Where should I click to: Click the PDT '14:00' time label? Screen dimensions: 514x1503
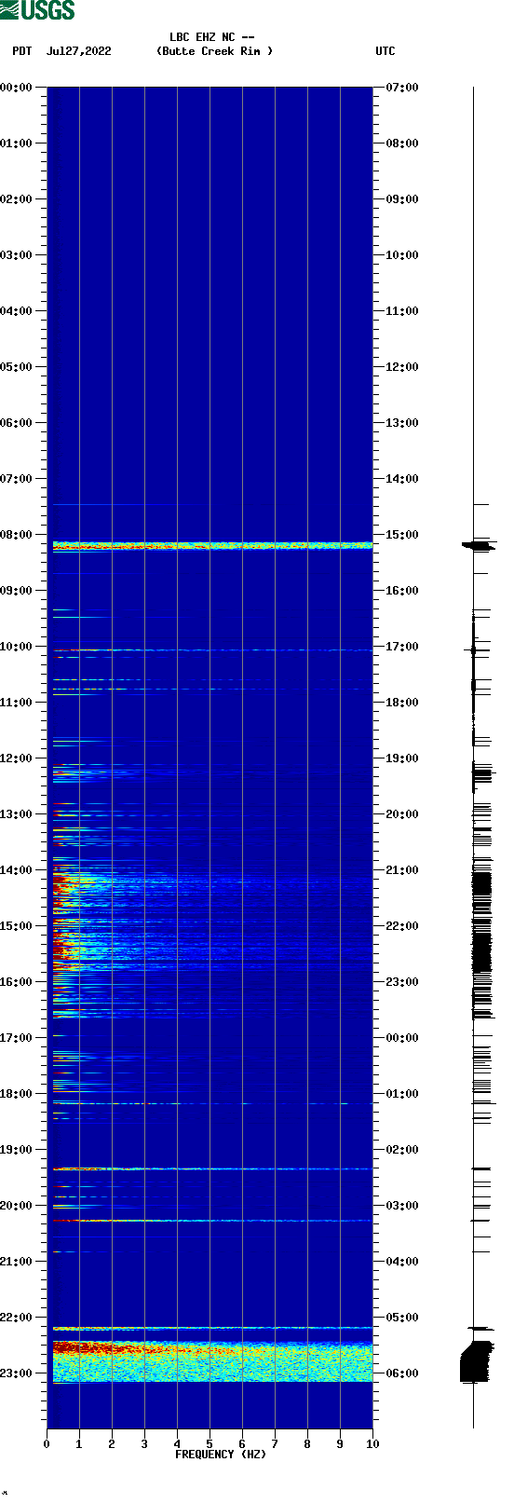(x=17, y=870)
